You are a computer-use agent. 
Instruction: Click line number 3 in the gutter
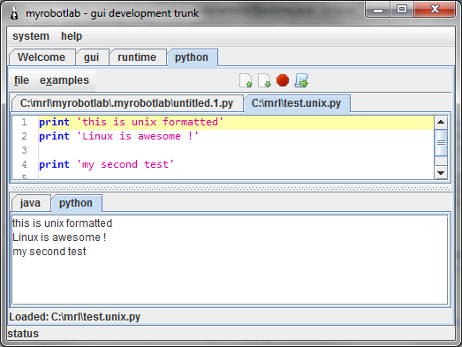(24, 150)
